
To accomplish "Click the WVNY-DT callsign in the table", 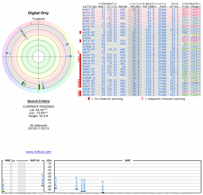I will click(x=89, y=9).
